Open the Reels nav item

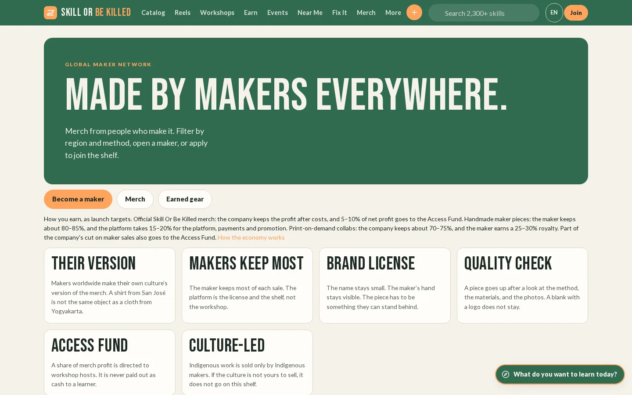(x=183, y=13)
